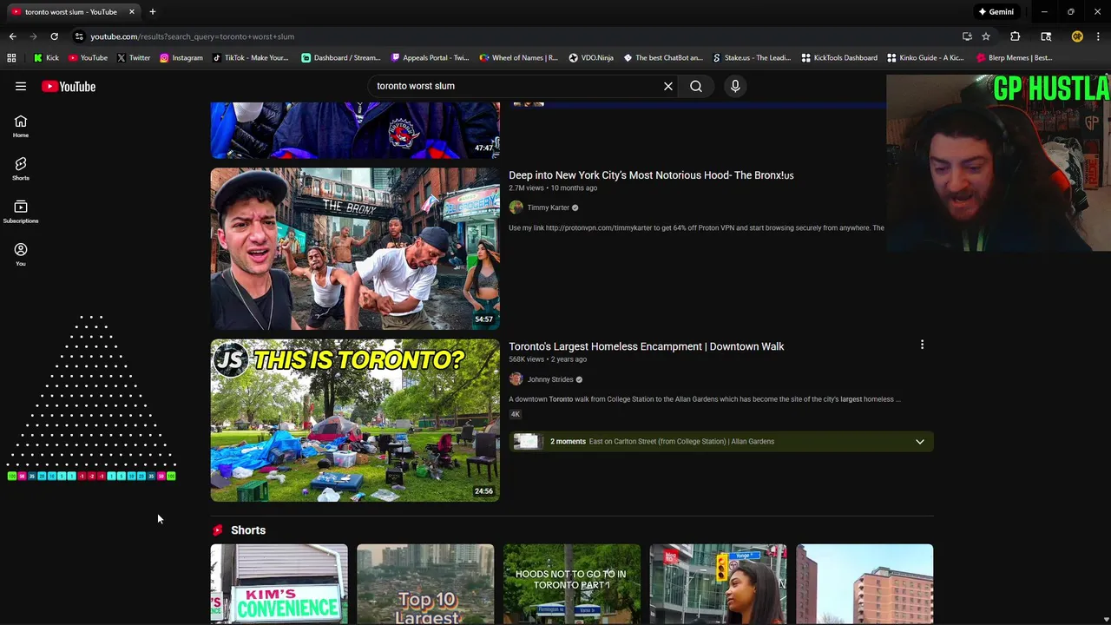Open the YouTube bookmark
The width and height of the screenshot is (1111, 625).
tap(88, 58)
